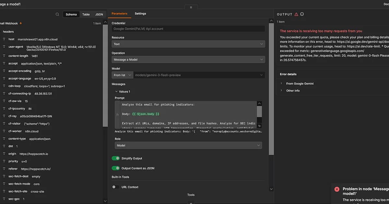The width and height of the screenshot is (389, 204).
Task: Turn off Output Content as JSON
Action: [x=115, y=168]
